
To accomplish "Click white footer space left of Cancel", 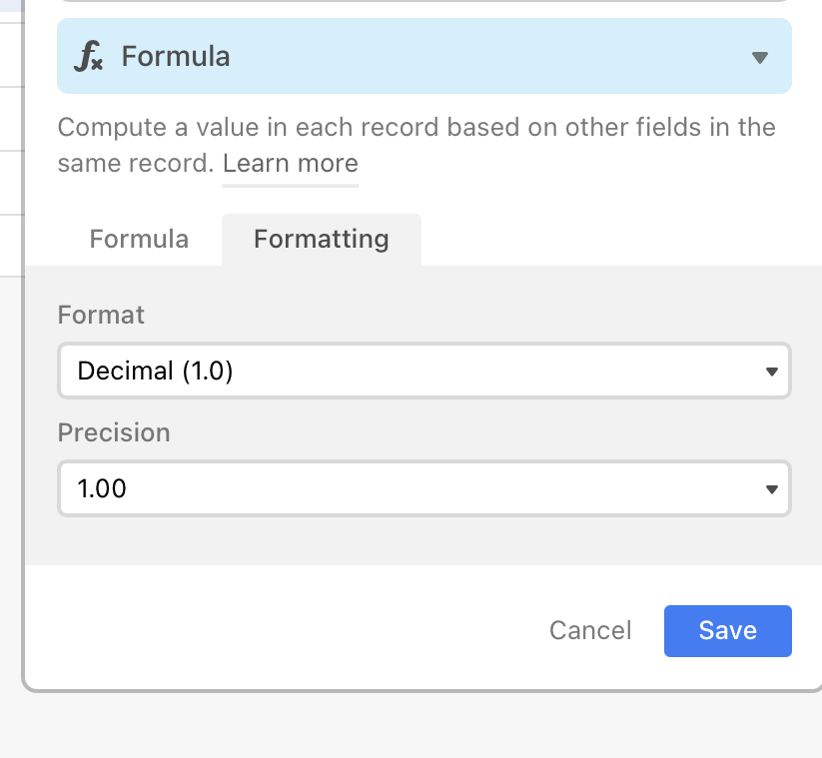I will [x=283, y=630].
